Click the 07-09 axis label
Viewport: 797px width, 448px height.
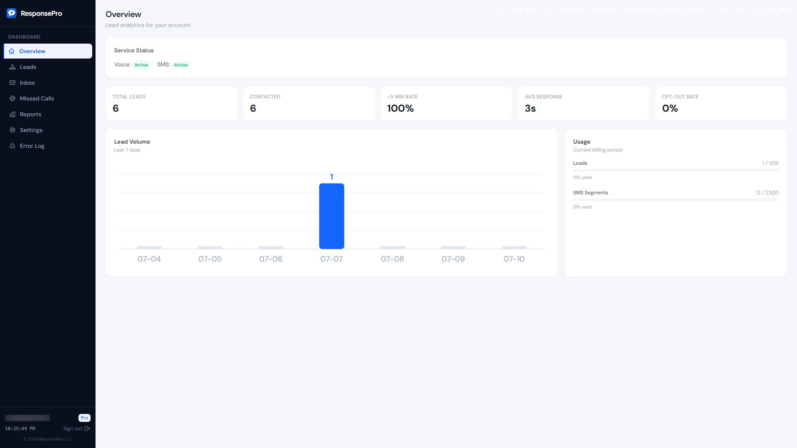453,259
